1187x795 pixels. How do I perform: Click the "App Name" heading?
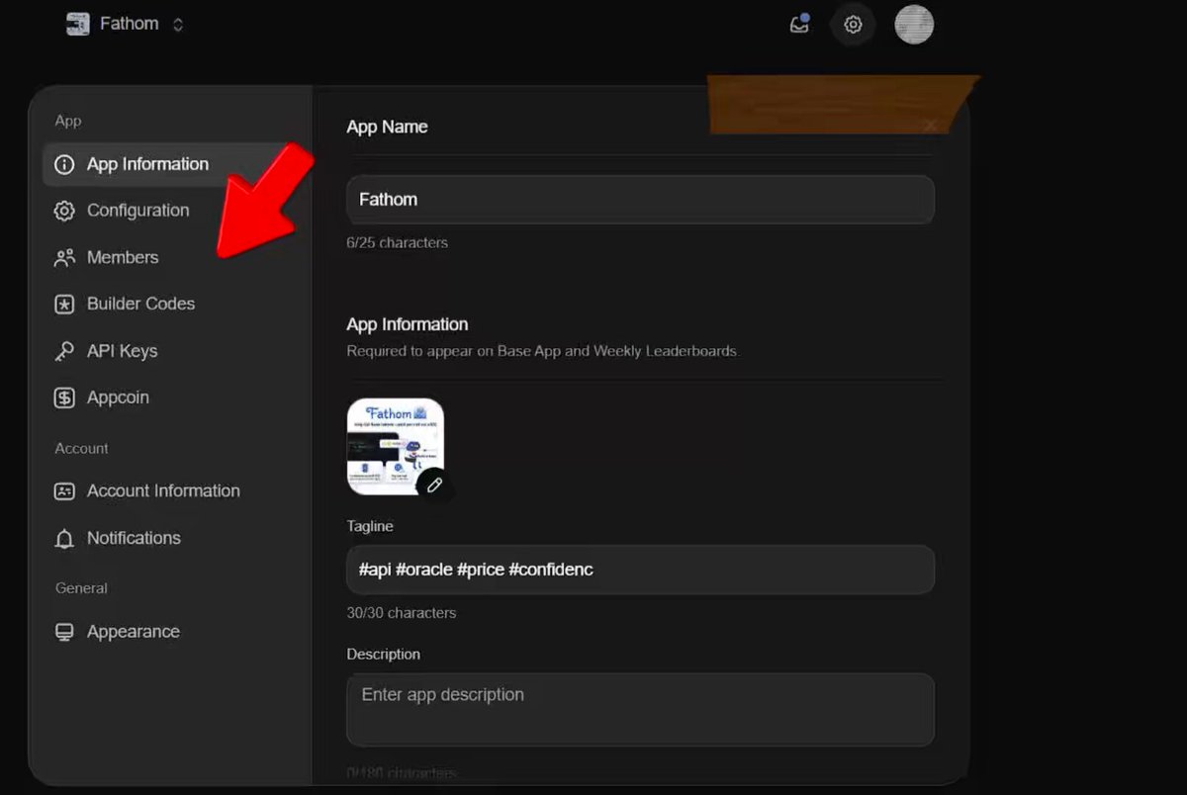pos(387,127)
